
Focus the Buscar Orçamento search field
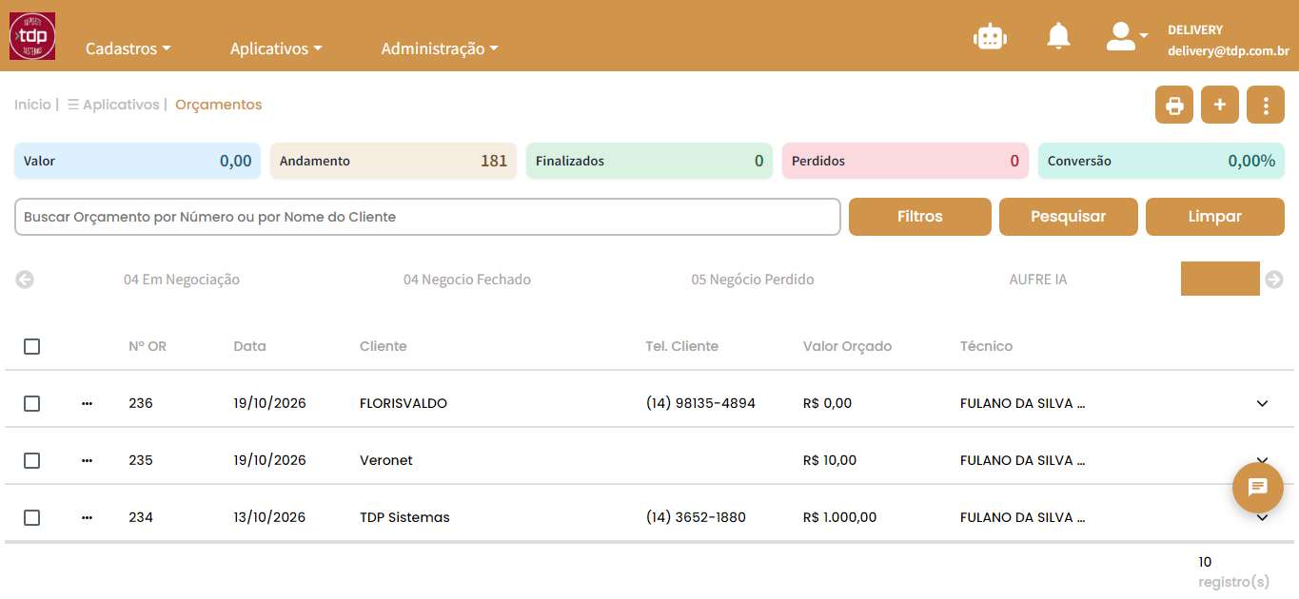coord(427,217)
